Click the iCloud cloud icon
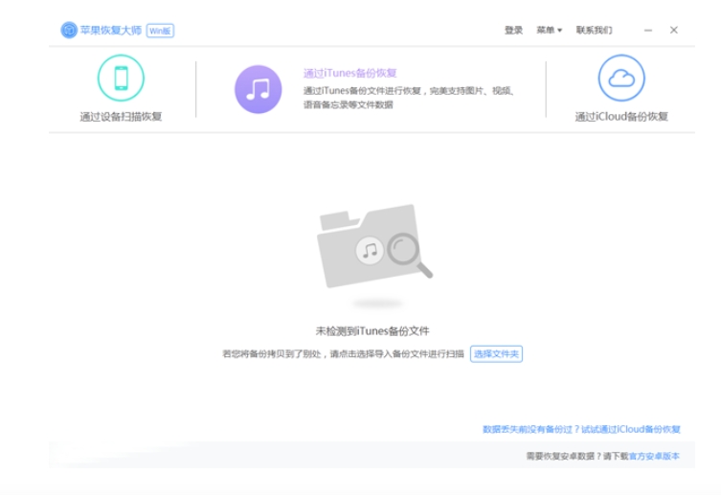721x495 pixels. pos(621,79)
